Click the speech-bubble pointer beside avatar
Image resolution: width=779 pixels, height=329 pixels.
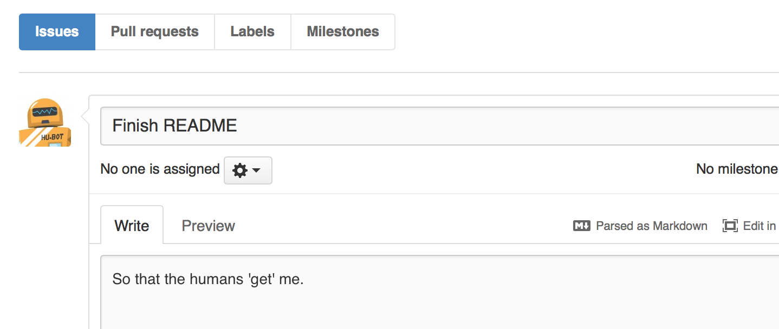85,116
